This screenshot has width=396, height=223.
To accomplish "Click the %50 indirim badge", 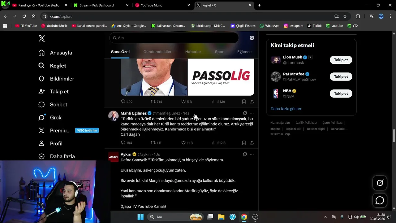I will coord(87,130).
